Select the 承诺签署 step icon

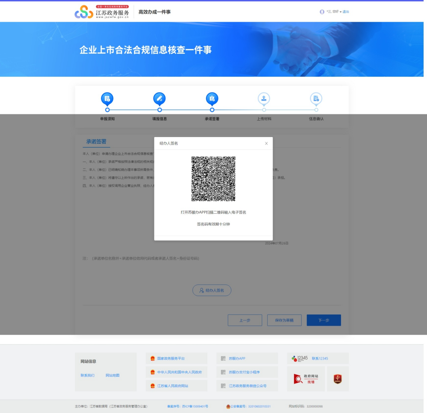[x=212, y=99]
